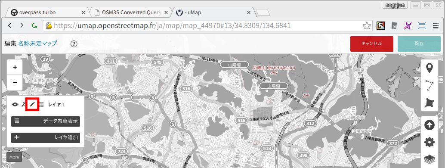Open the tile layers icon

pos(430,159)
